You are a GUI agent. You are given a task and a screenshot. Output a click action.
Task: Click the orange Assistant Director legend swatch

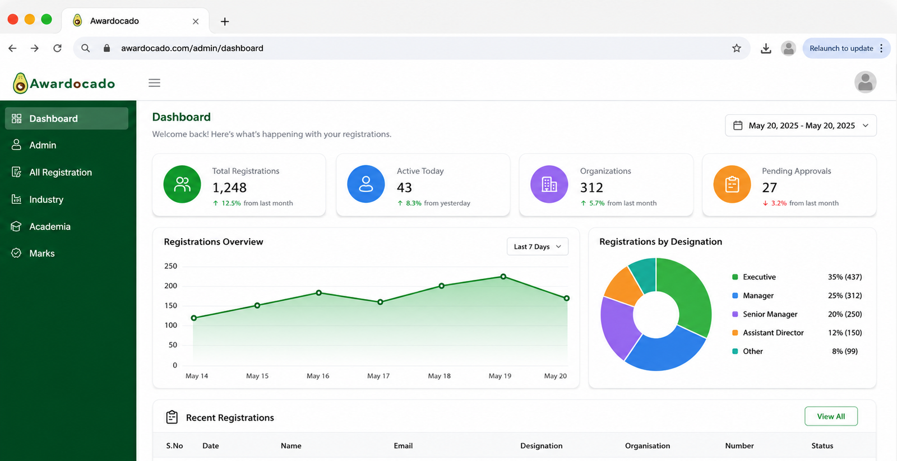tap(735, 333)
